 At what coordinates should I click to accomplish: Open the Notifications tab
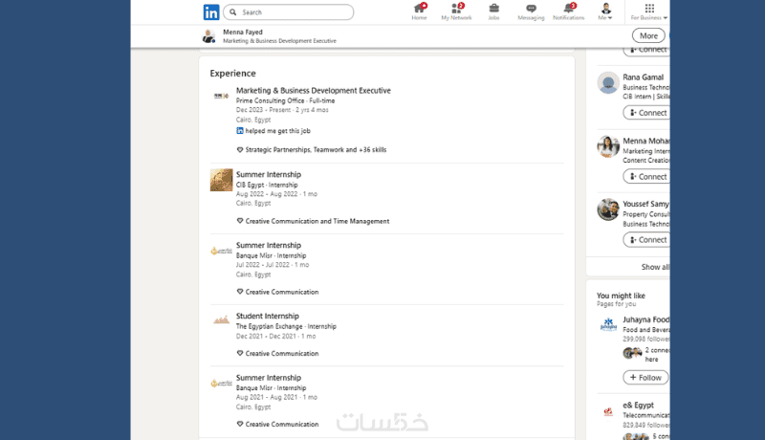coord(568,11)
